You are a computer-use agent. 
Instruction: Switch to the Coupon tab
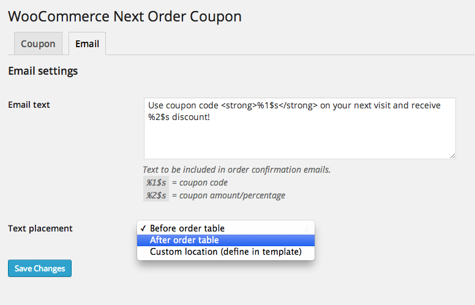38,44
